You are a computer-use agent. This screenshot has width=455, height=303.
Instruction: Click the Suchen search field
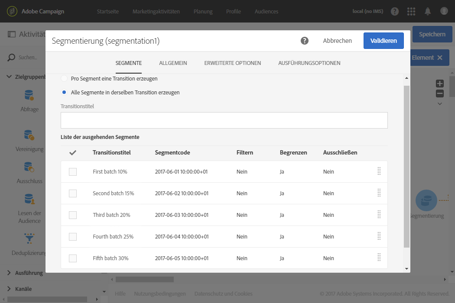[x=28, y=58]
